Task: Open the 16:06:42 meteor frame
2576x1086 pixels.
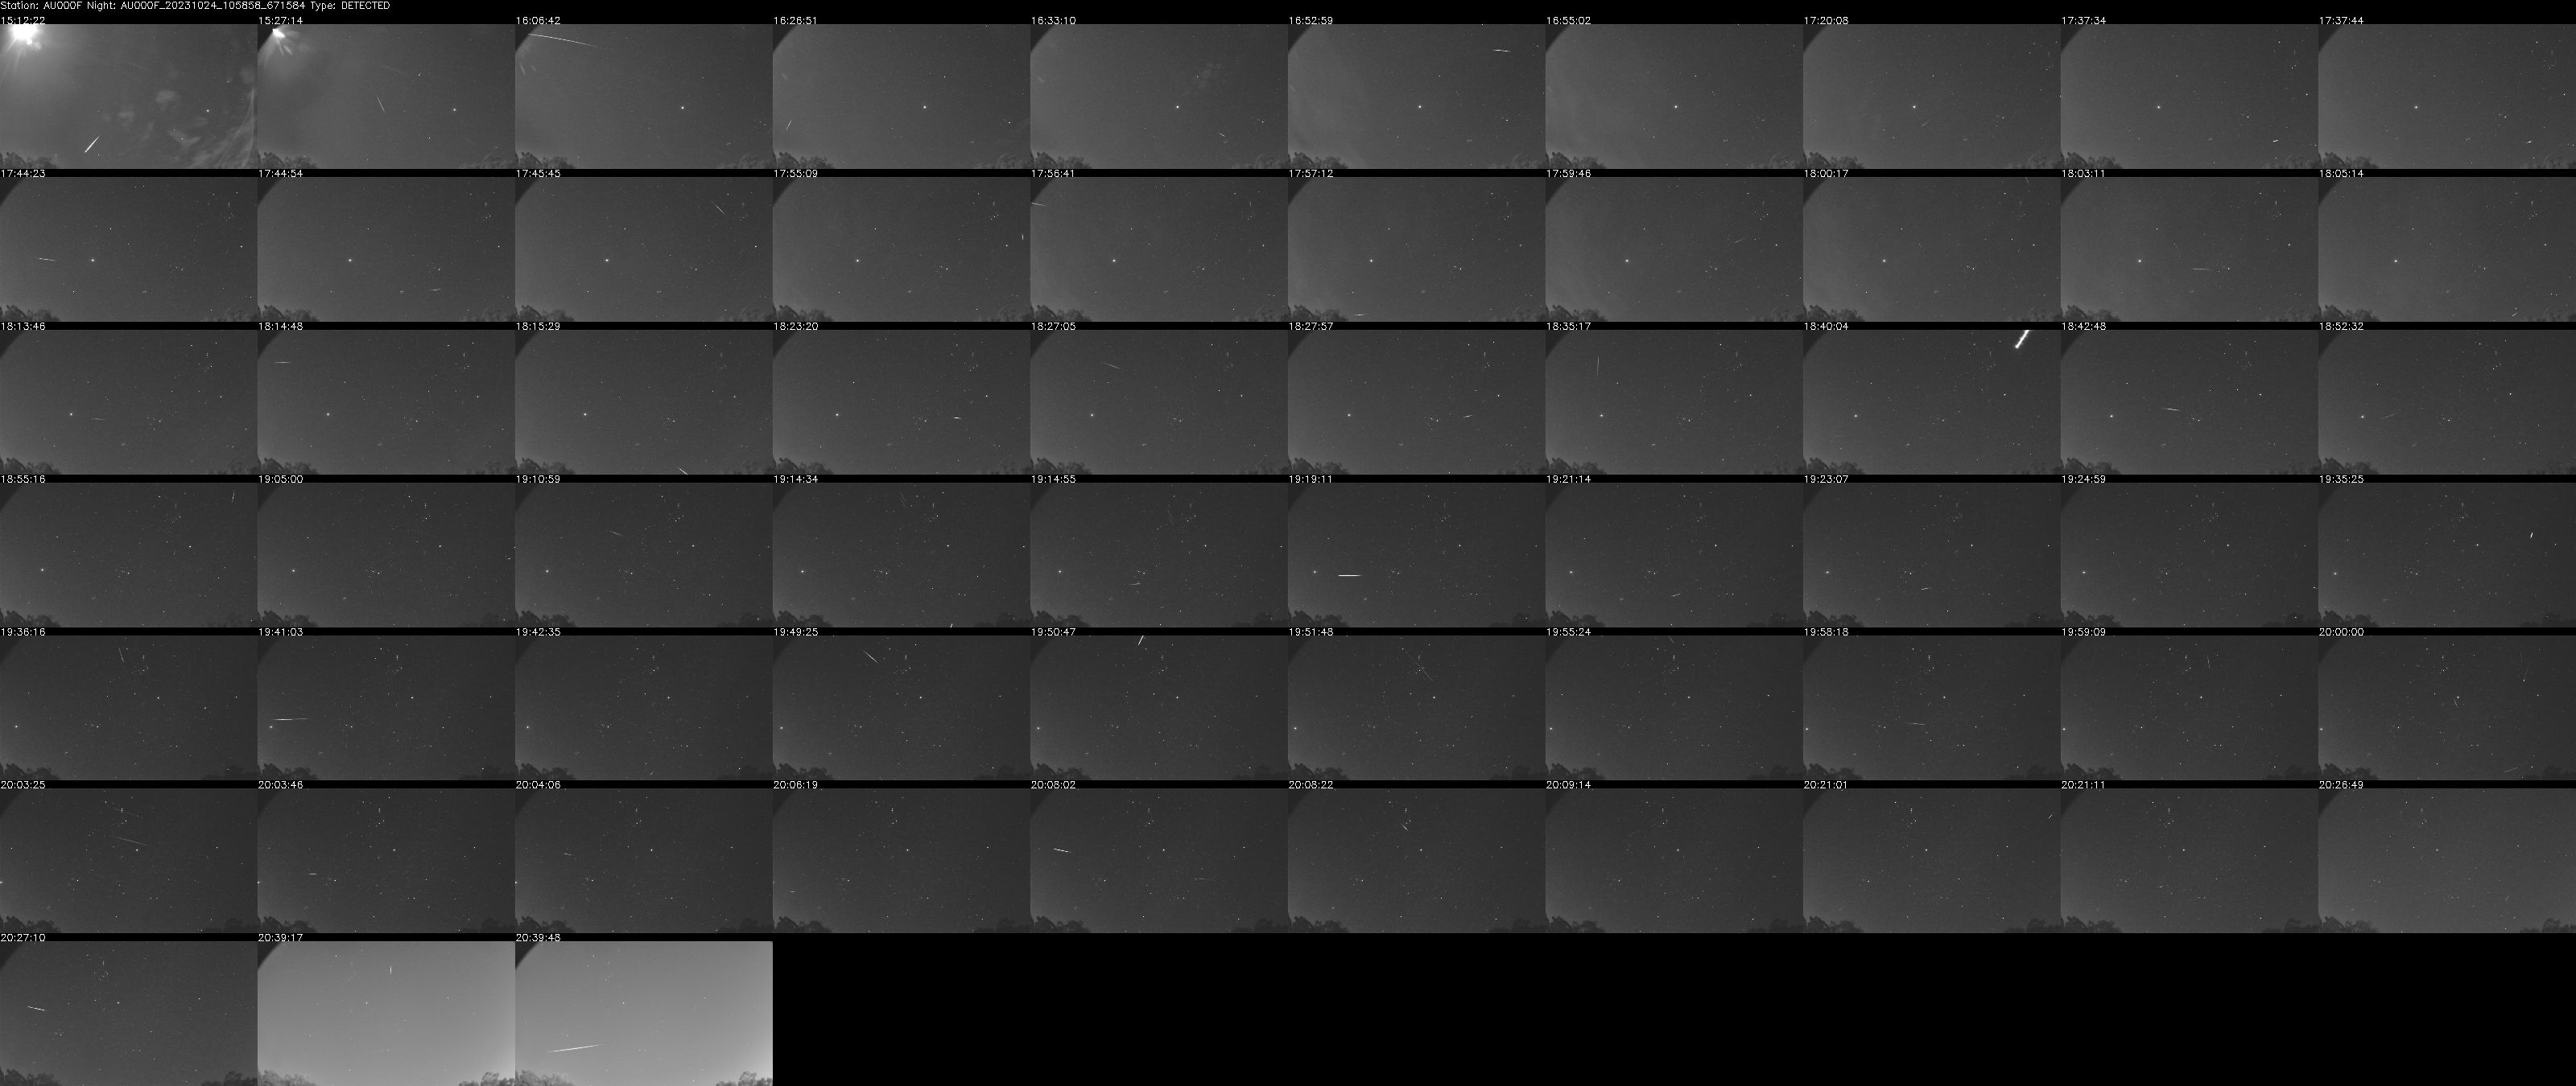Action: 644,96
